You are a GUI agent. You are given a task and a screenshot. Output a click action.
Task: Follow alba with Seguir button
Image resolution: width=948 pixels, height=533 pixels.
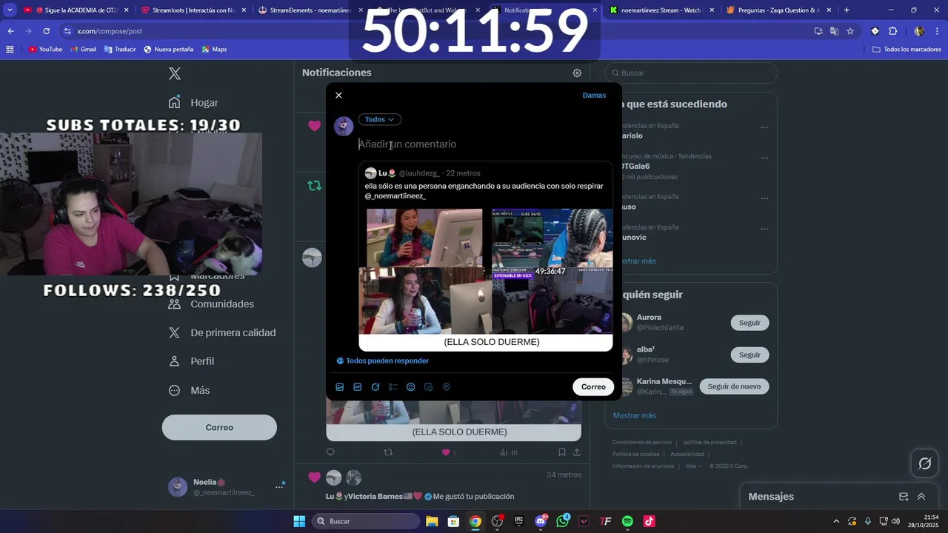pos(750,355)
